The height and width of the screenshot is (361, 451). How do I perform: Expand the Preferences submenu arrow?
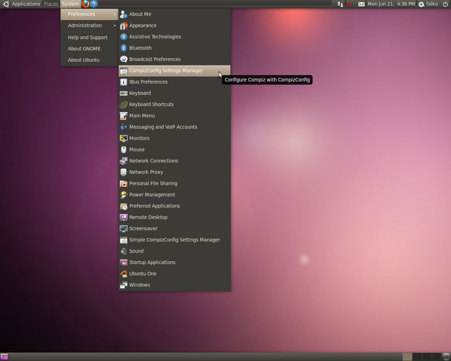115,14
